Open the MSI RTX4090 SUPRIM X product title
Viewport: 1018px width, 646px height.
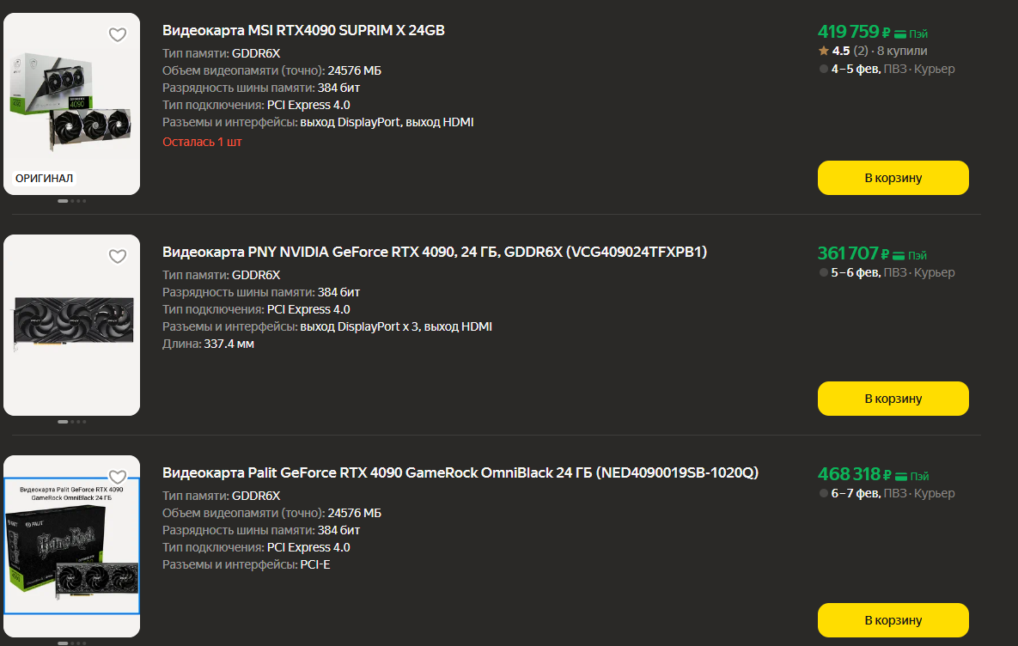tap(303, 29)
